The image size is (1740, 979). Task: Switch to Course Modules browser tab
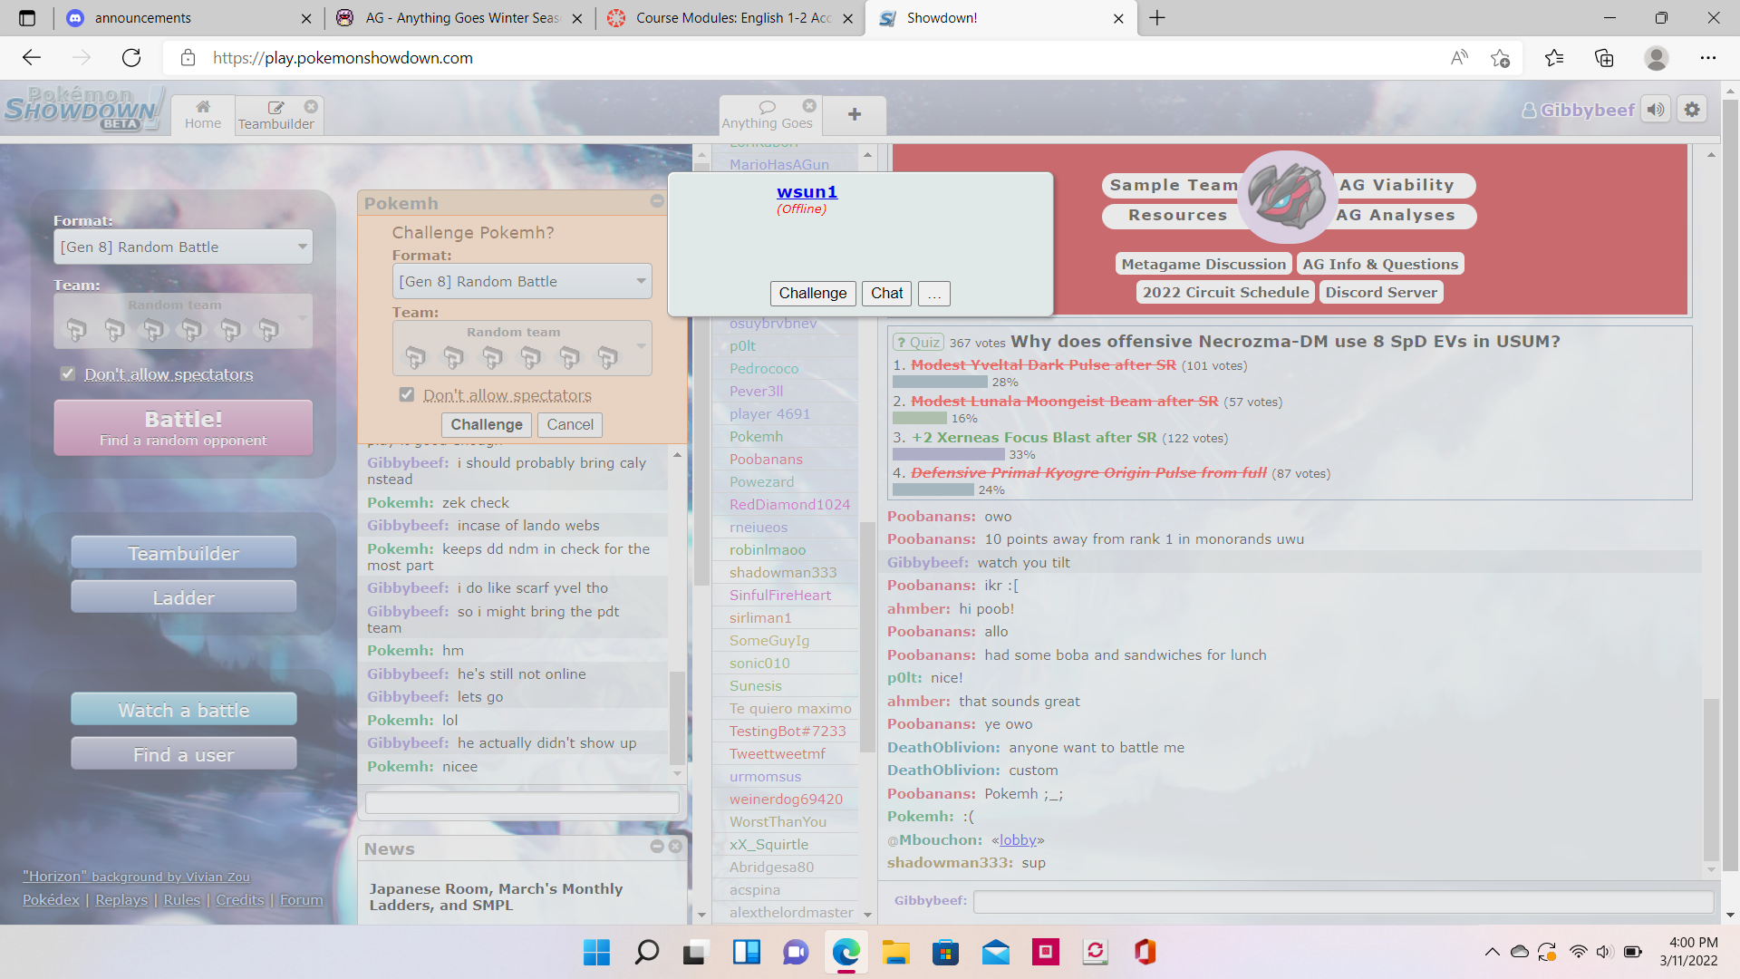[x=730, y=18]
